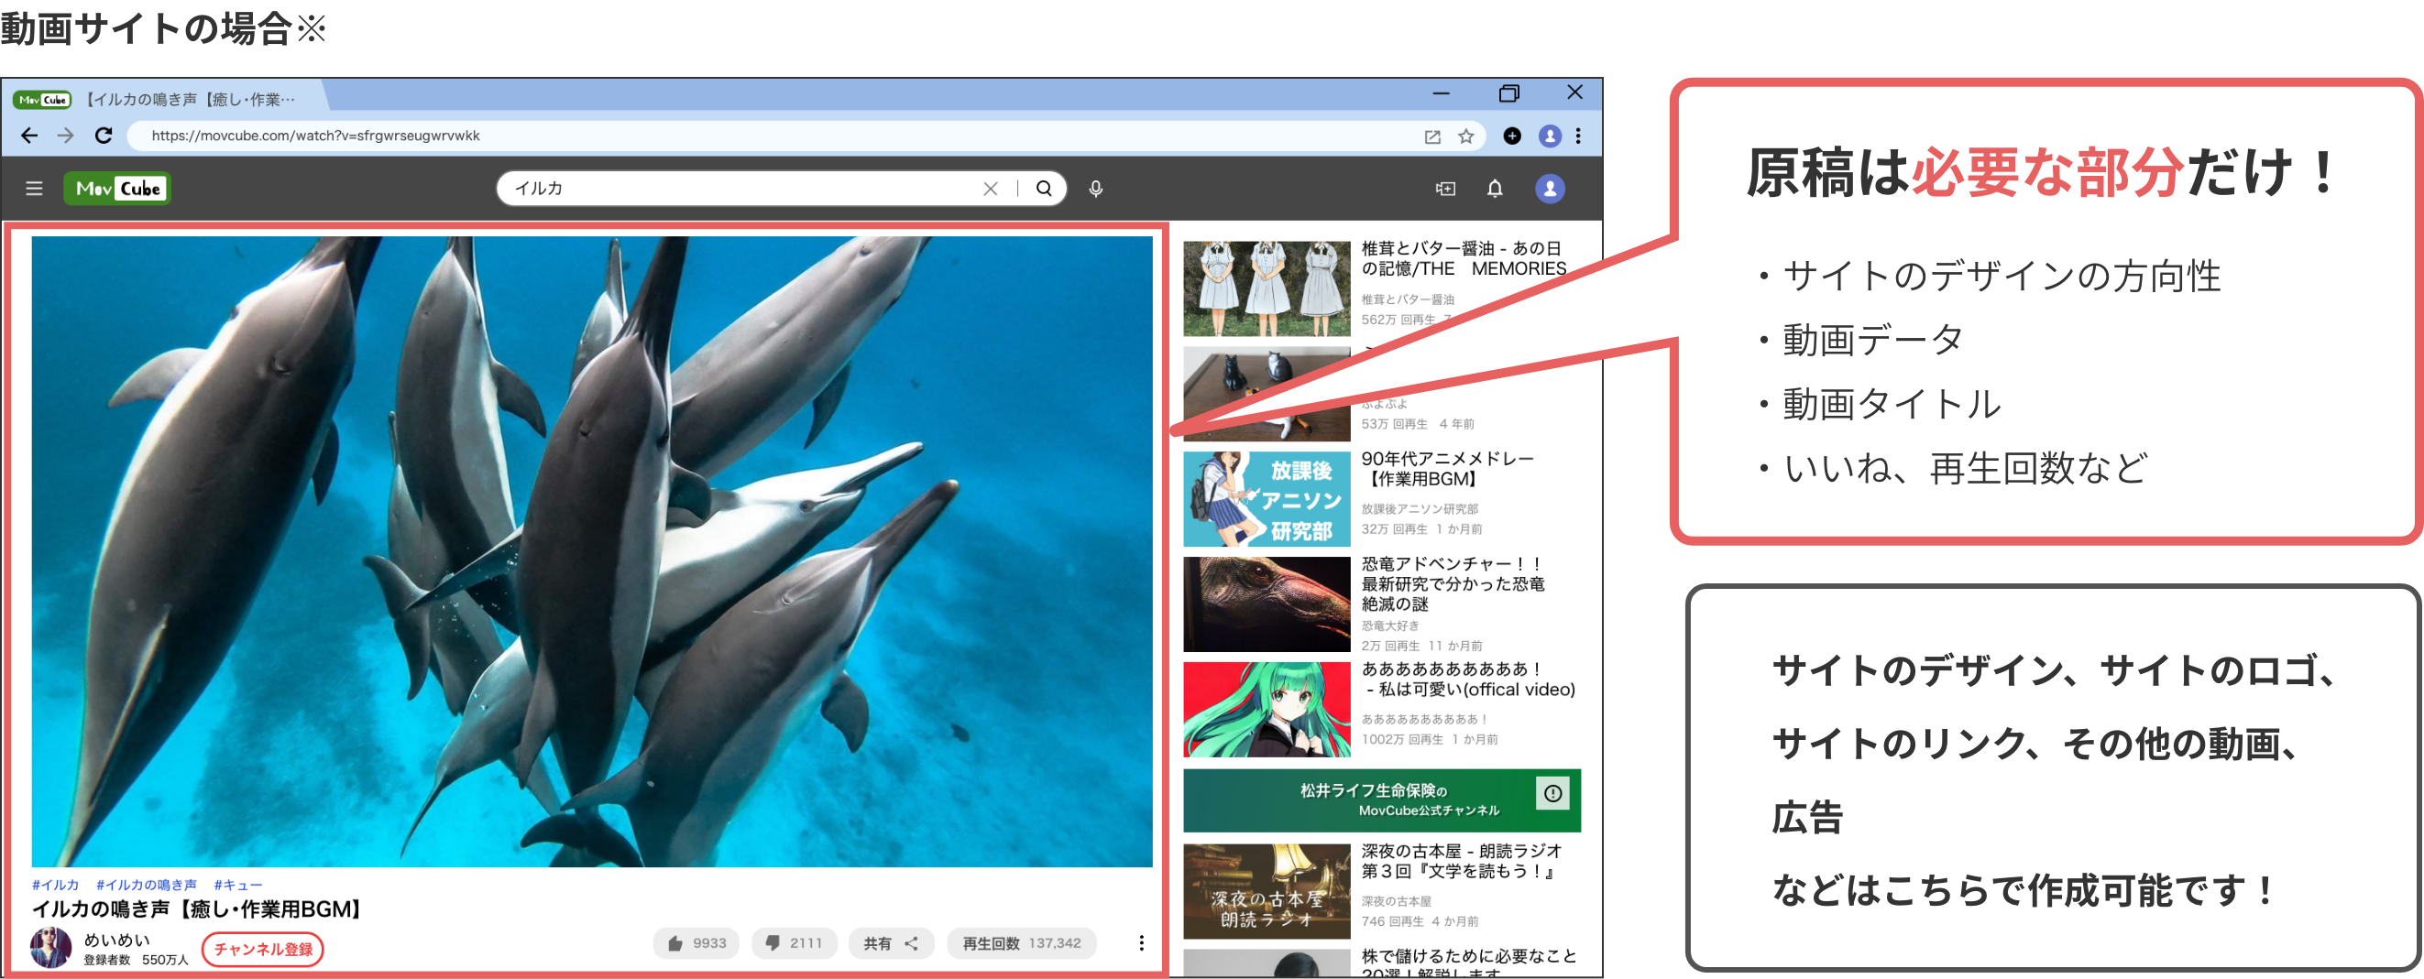The image size is (2424, 979).
Task: Open thumbnail of 椎茸とバター醤油 video
Action: [1267, 288]
